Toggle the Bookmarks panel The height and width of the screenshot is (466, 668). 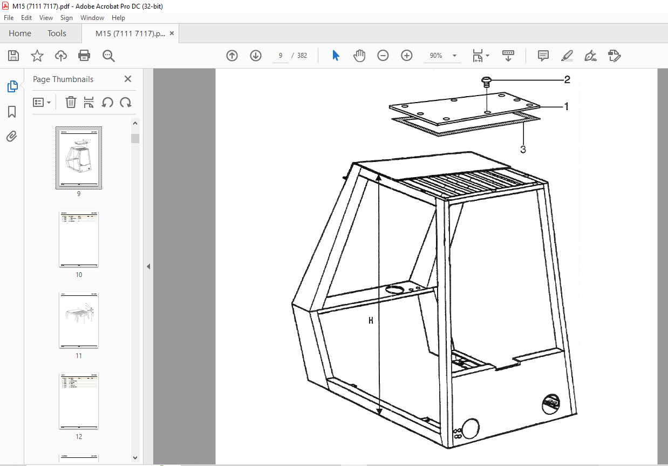[x=12, y=112]
